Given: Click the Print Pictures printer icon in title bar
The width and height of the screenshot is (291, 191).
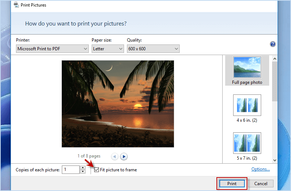Looking at the screenshot, I should 16,5.
